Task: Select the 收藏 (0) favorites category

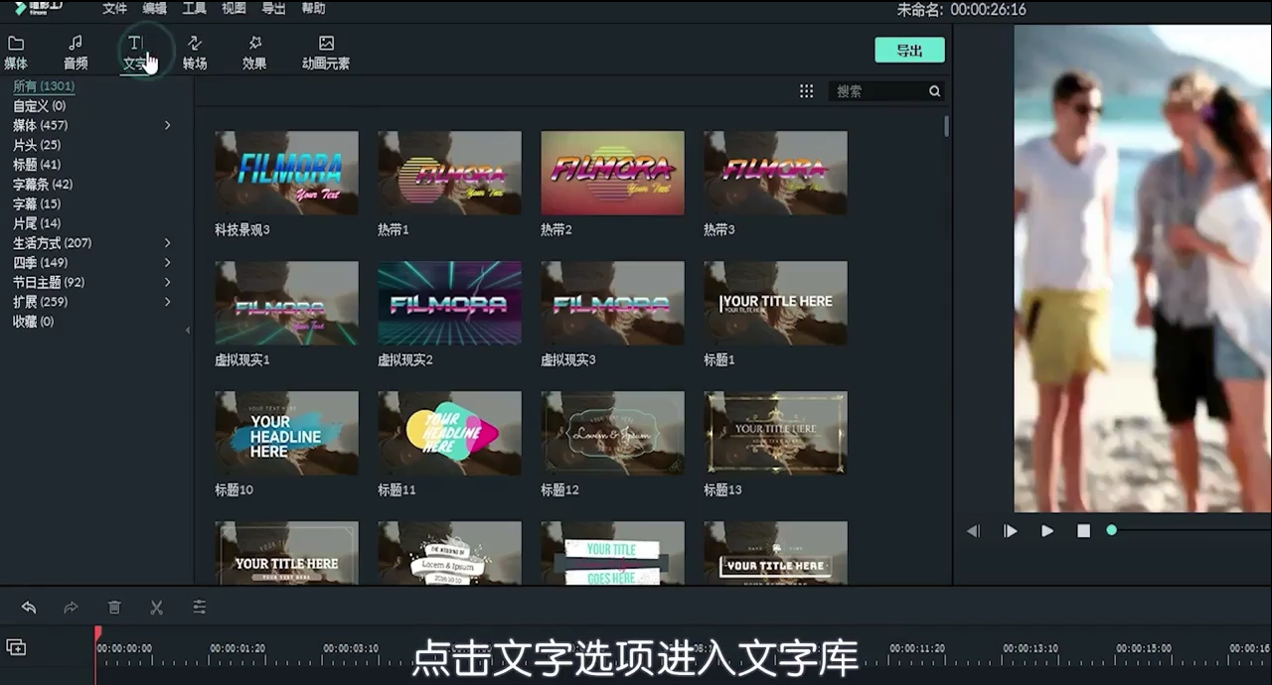Action: pyautogui.click(x=33, y=321)
